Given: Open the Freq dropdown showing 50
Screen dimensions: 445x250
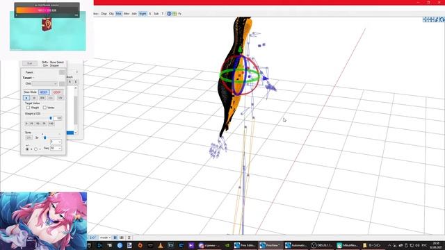Looking at the screenshot, I should coord(56,148).
